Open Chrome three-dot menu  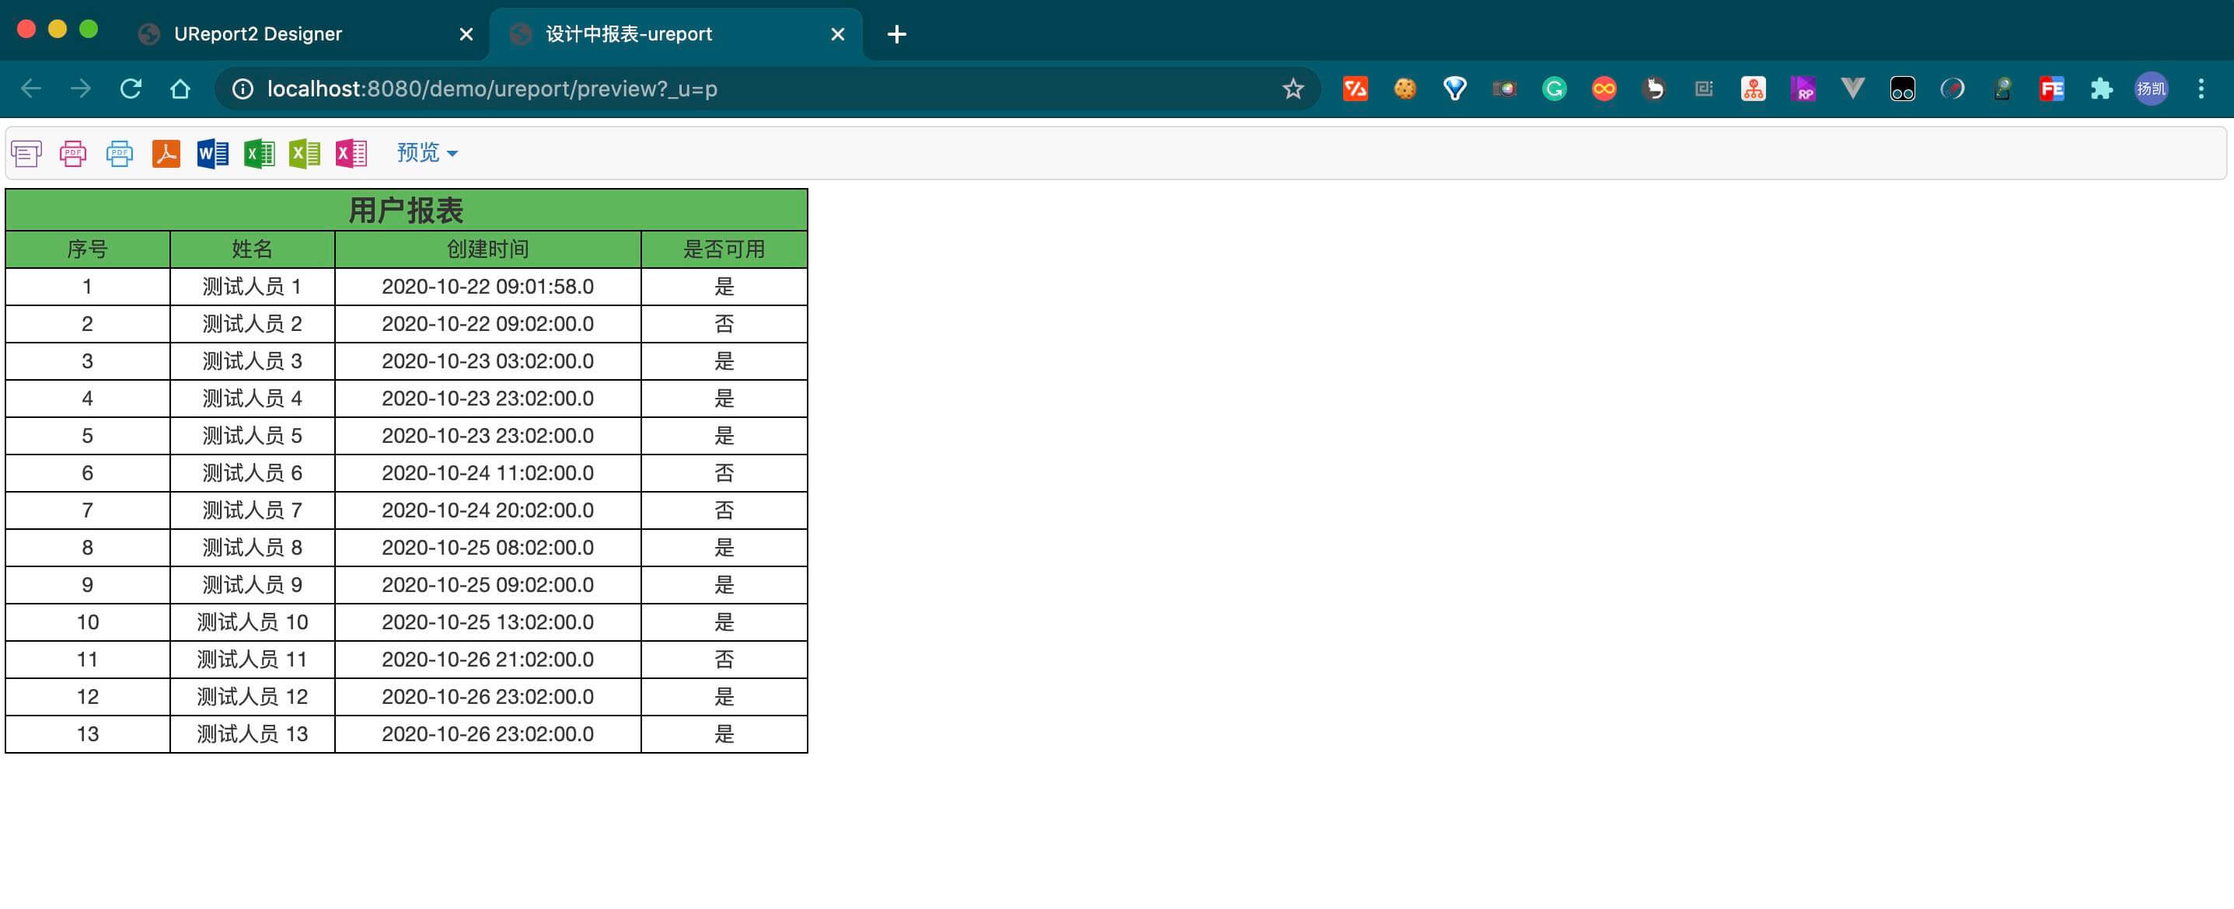[x=2200, y=89]
